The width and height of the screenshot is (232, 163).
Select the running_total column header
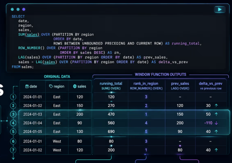click(x=111, y=86)
